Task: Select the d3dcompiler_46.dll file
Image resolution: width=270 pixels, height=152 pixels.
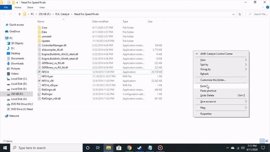Action: pyautogui.click(x=52, y=50)
